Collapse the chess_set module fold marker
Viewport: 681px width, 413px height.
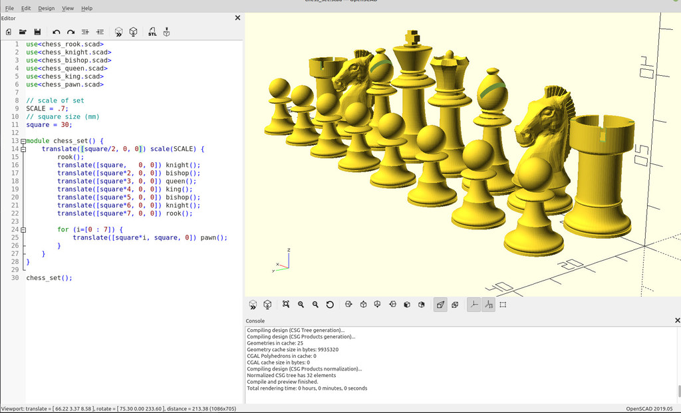23,141
